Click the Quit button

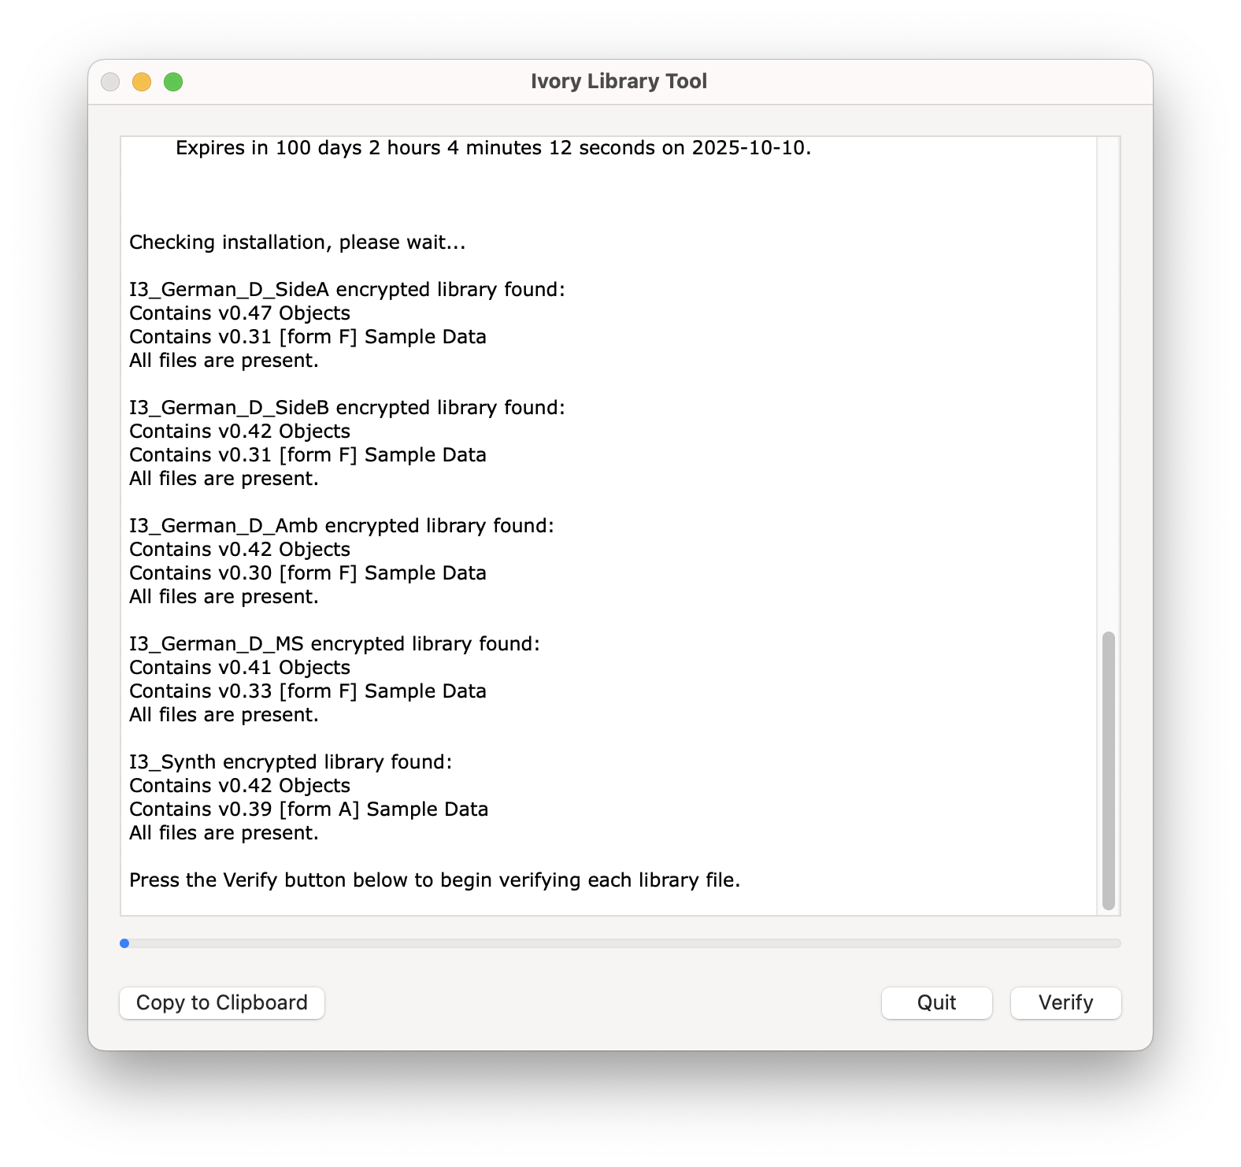point(936,1002)
